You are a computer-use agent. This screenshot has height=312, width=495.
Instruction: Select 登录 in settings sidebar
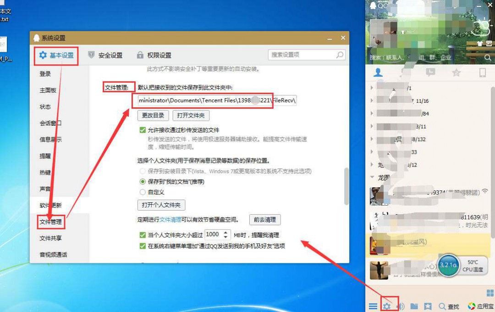click(x=45, y=74)
